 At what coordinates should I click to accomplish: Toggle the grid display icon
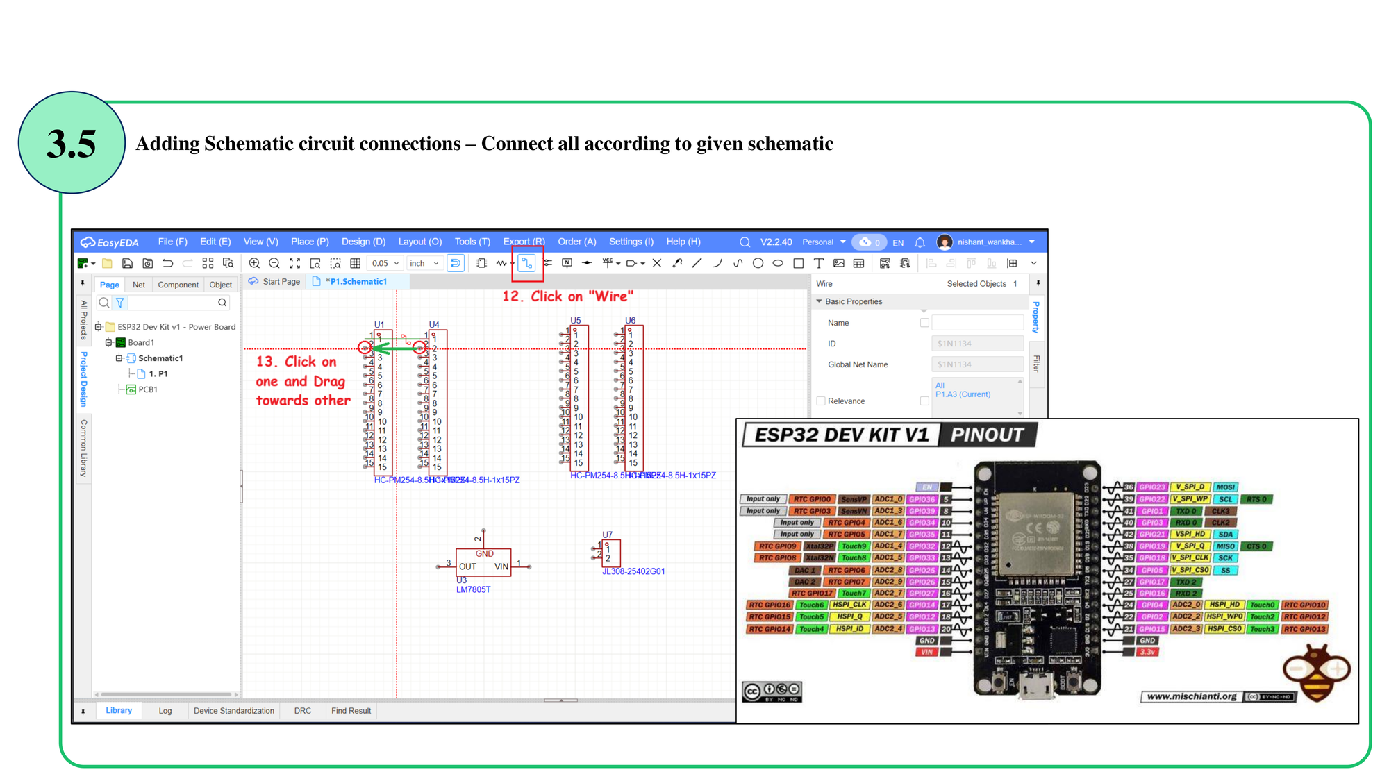[x=355, y=263]
